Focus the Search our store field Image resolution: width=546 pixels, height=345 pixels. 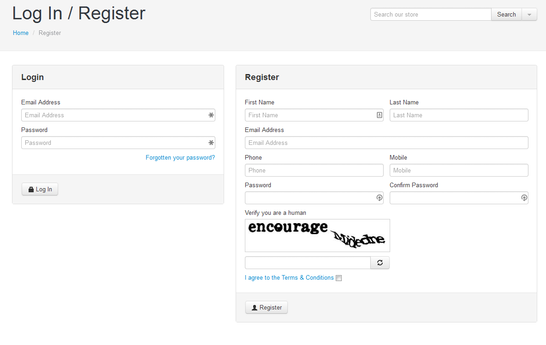pyautogui.click(x=431, y=15)
